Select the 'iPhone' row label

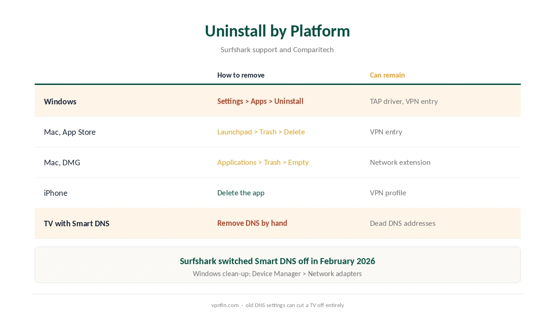point(55,193)
